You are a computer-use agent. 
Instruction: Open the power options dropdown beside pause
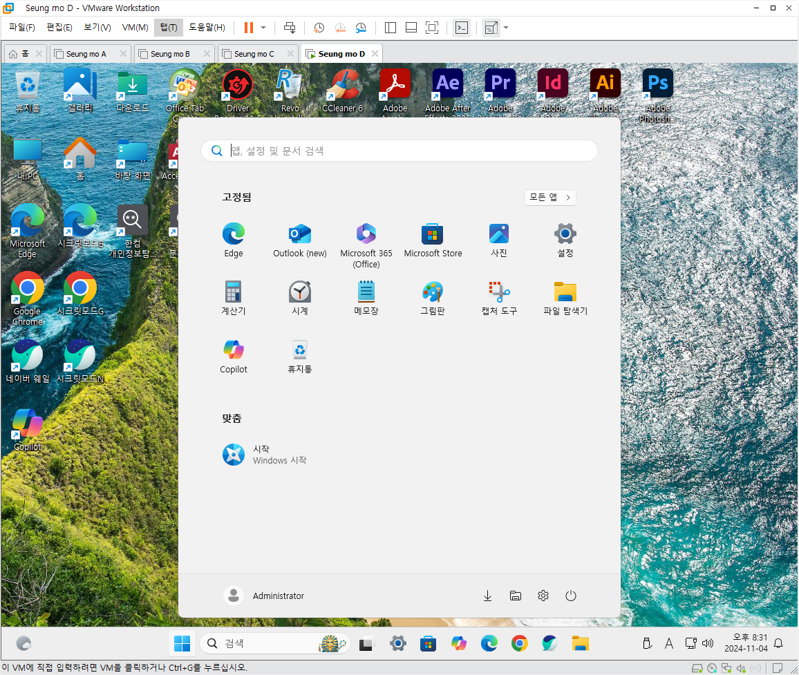(x=263, y=28)
